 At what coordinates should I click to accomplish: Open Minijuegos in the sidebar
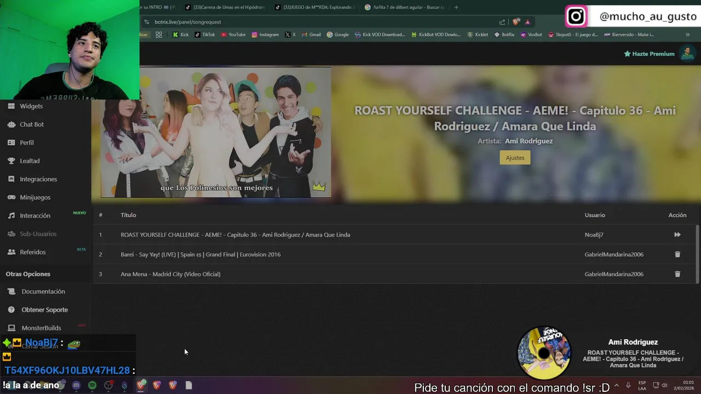pyautogui.click(x=35, y=198)
